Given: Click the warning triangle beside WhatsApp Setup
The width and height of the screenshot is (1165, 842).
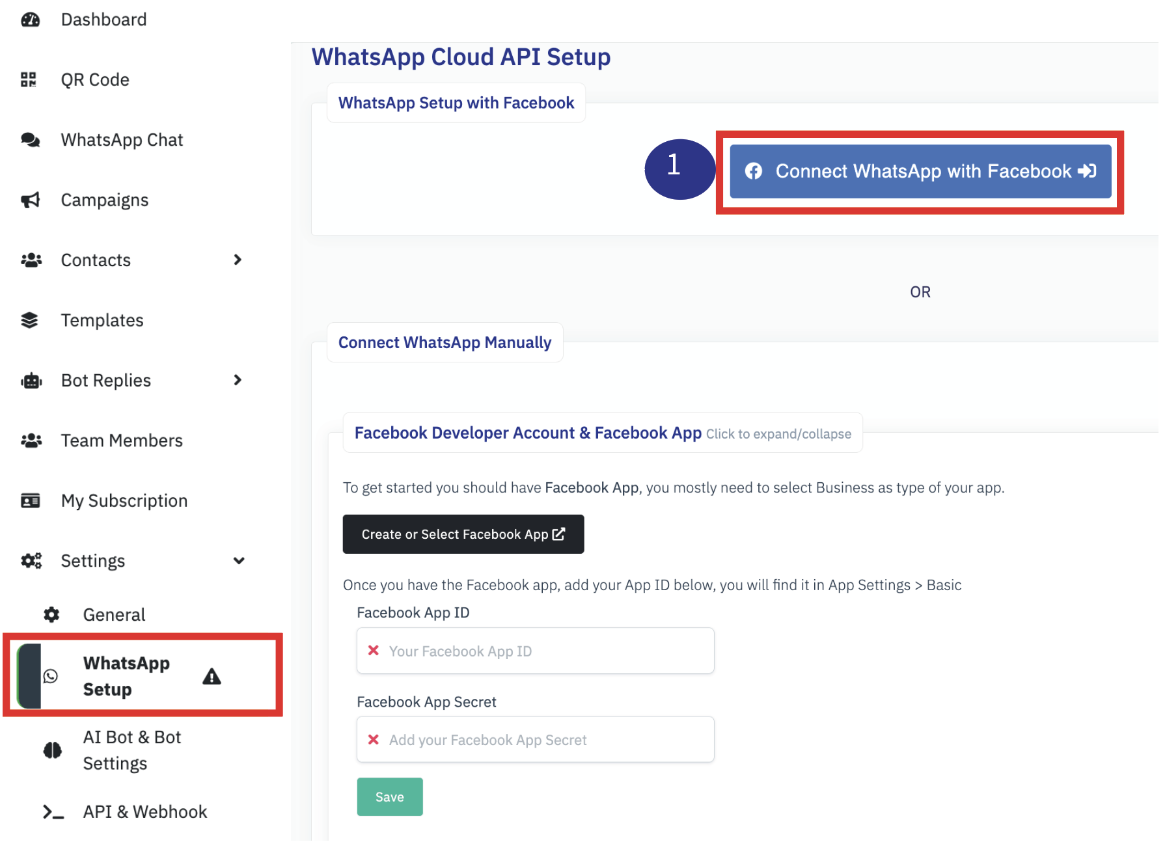Looking at the screenshot, I should click(212, 677).
